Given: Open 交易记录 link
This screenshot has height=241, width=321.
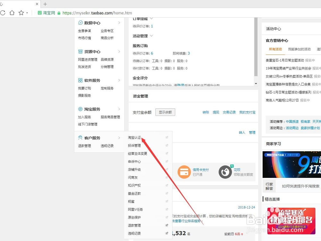Looking at the screenshot, I should tap(229, 112).
